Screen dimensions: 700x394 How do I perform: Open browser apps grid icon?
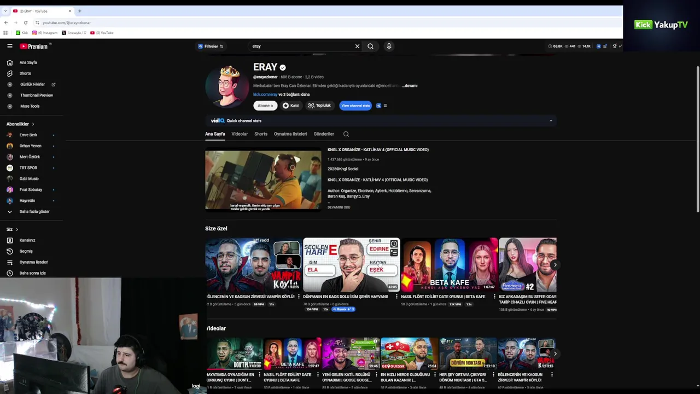[7, 33]
